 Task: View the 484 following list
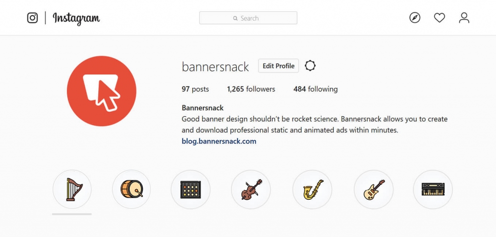tap(315, 89)
